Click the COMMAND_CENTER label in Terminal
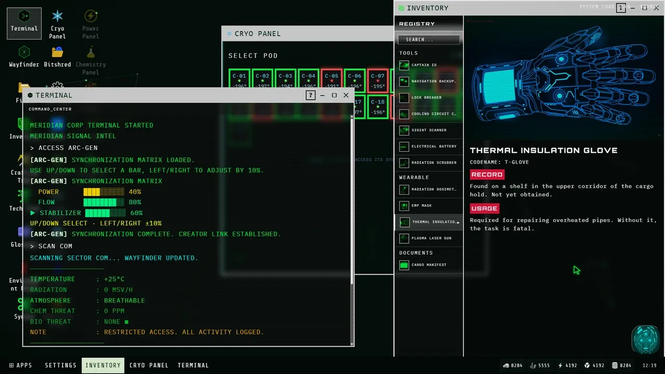Screen dimensions: 665x374 click(x=50, y=109)
